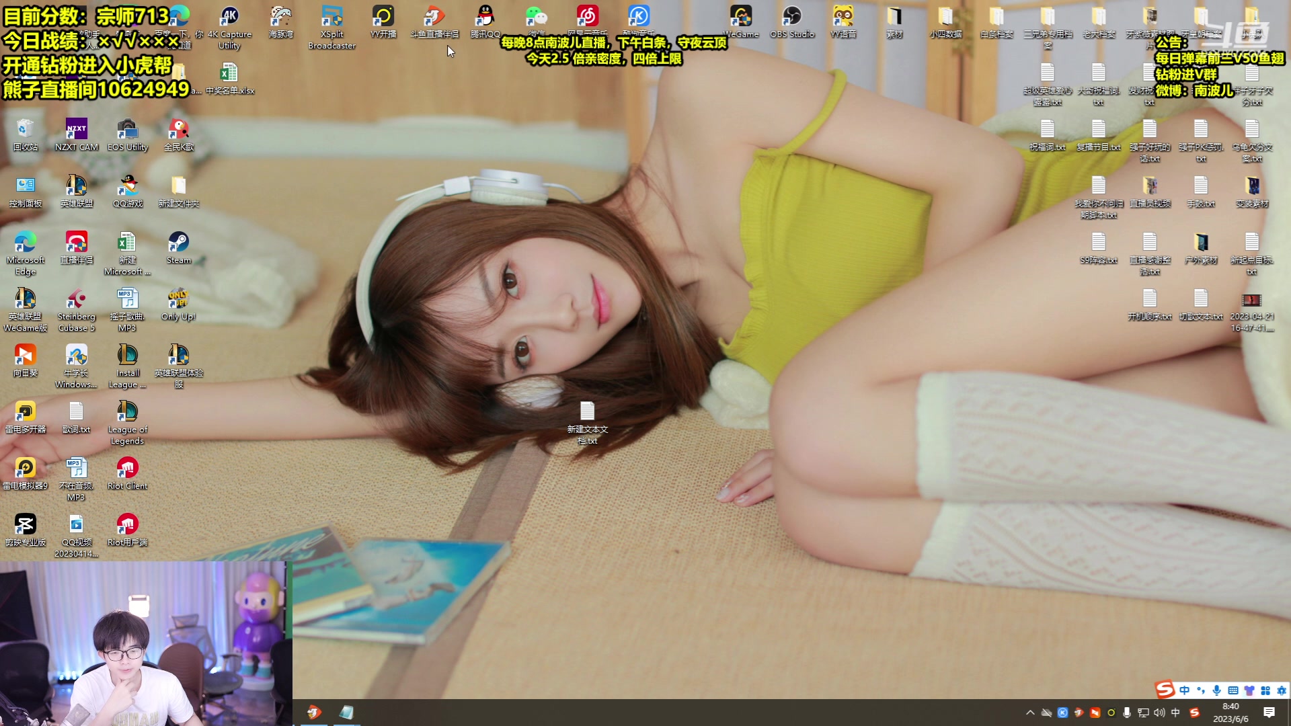Open the volume control in the tray
Viewport: 1291px width, 726px height.
coord(1159,713)
